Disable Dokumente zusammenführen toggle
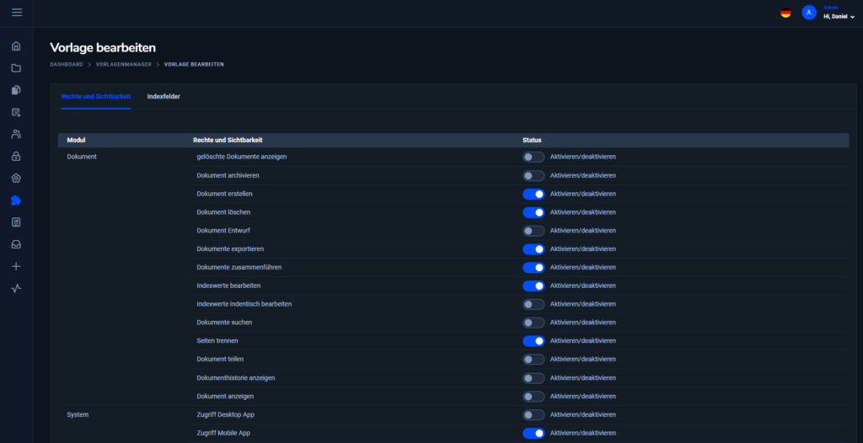Screen dimensions: 863x443 tap(533, 268)
